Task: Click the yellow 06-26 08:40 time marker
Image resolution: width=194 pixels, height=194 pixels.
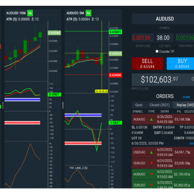Action: (101, 91)
